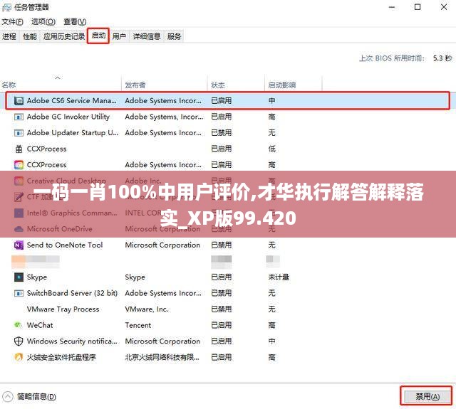Click 高 impact value of Adobe GC Invoker
Image resolution: width=456 pixels, height=409 pixels.
pos(271,117)
